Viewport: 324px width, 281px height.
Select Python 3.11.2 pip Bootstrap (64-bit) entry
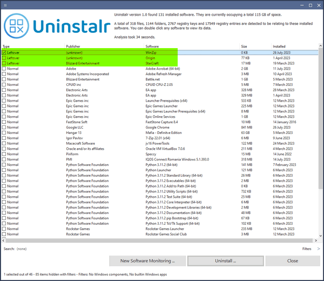[x=172, y=218]
